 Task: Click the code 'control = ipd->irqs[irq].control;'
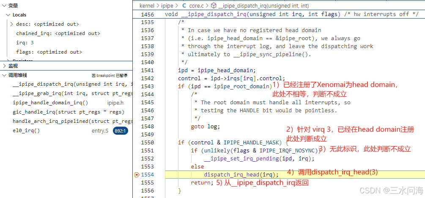tap(232, 79)
